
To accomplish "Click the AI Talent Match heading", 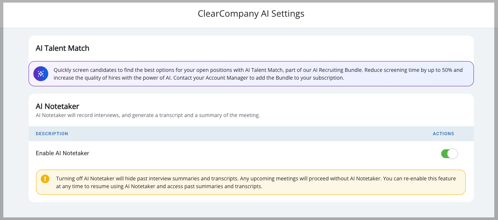I will coord(62,48).
